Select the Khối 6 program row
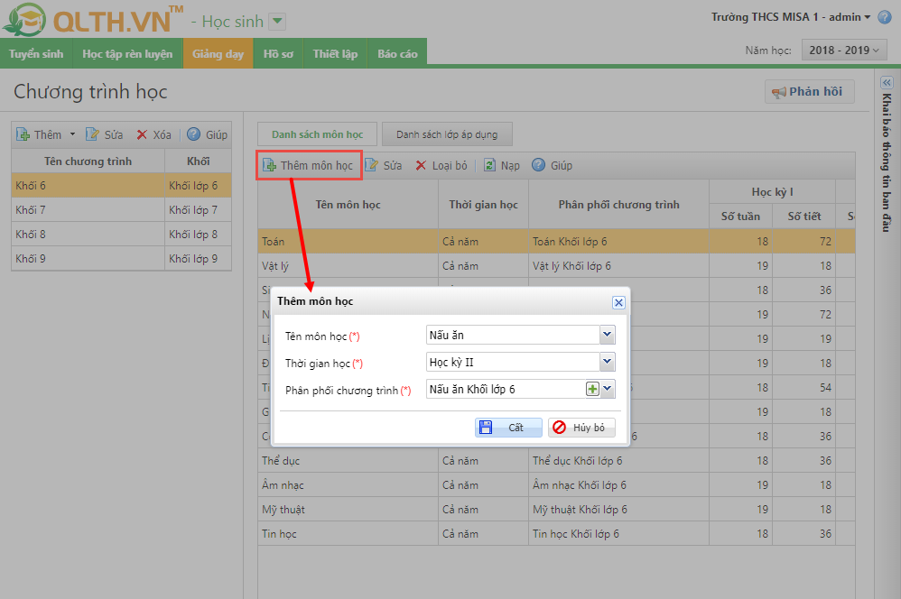901x599 pixels. tap(121, 186)
